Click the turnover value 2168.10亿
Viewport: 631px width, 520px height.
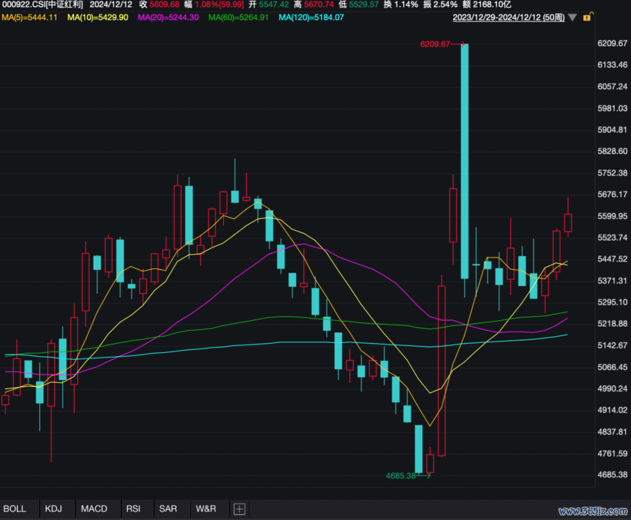point(492,5)
